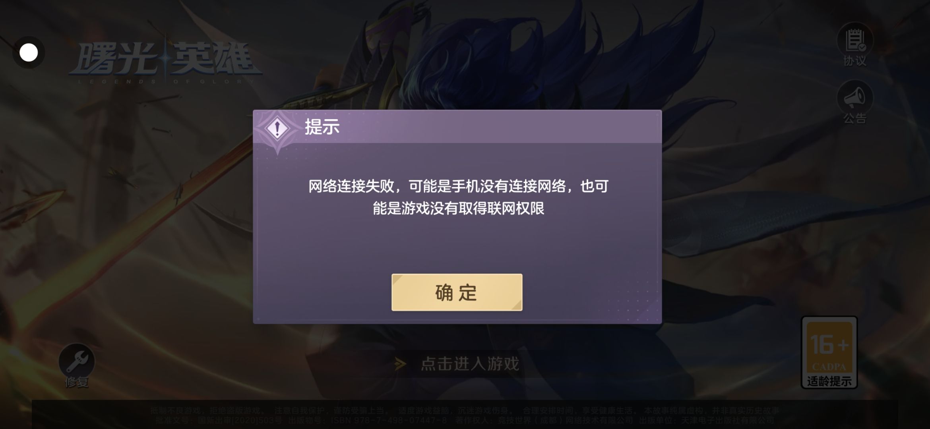Viewport: 930px width, 429px height.
Task: Open the 协议 agreement clipboard icon
Action: point(855,40)
